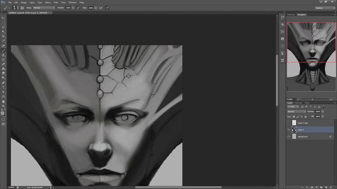This screenshot has width=337, height=189.
Task: Toggle pressure for opacity button
Action: pos(78,8)
